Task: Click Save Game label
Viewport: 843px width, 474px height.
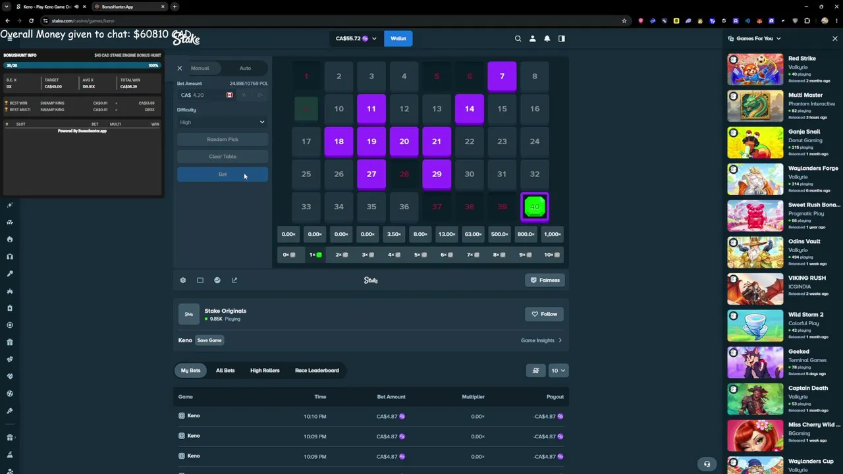Action: 209,340
